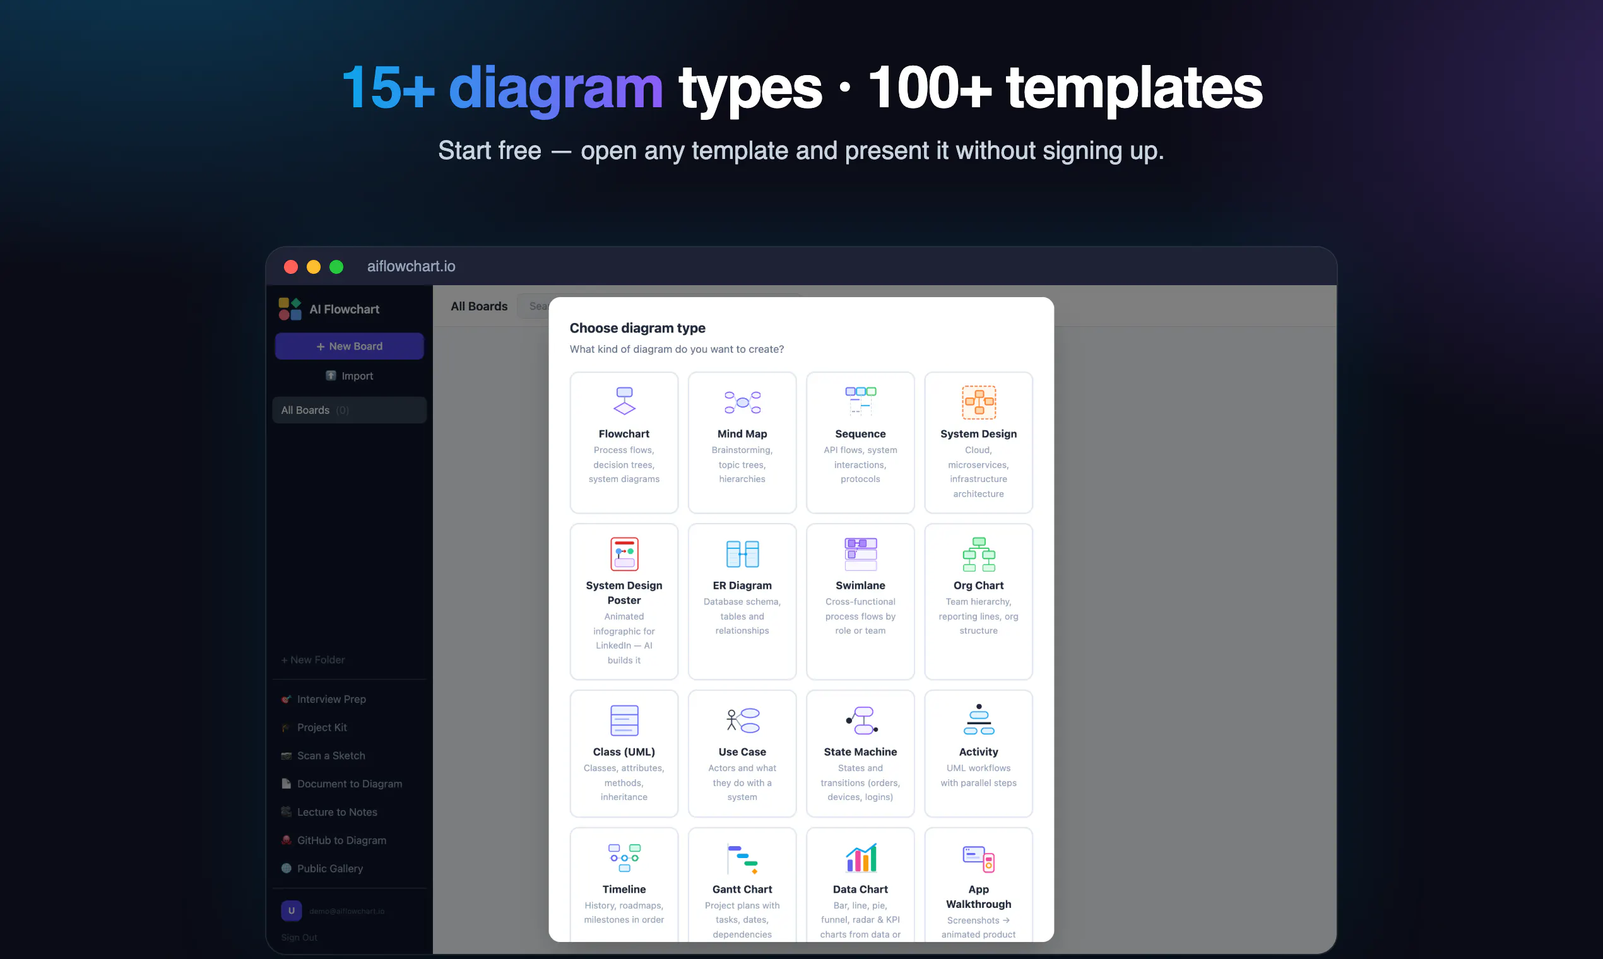1603x959 pixels.
Task: Select the orange System Design icon
Action: pos(979,402)
